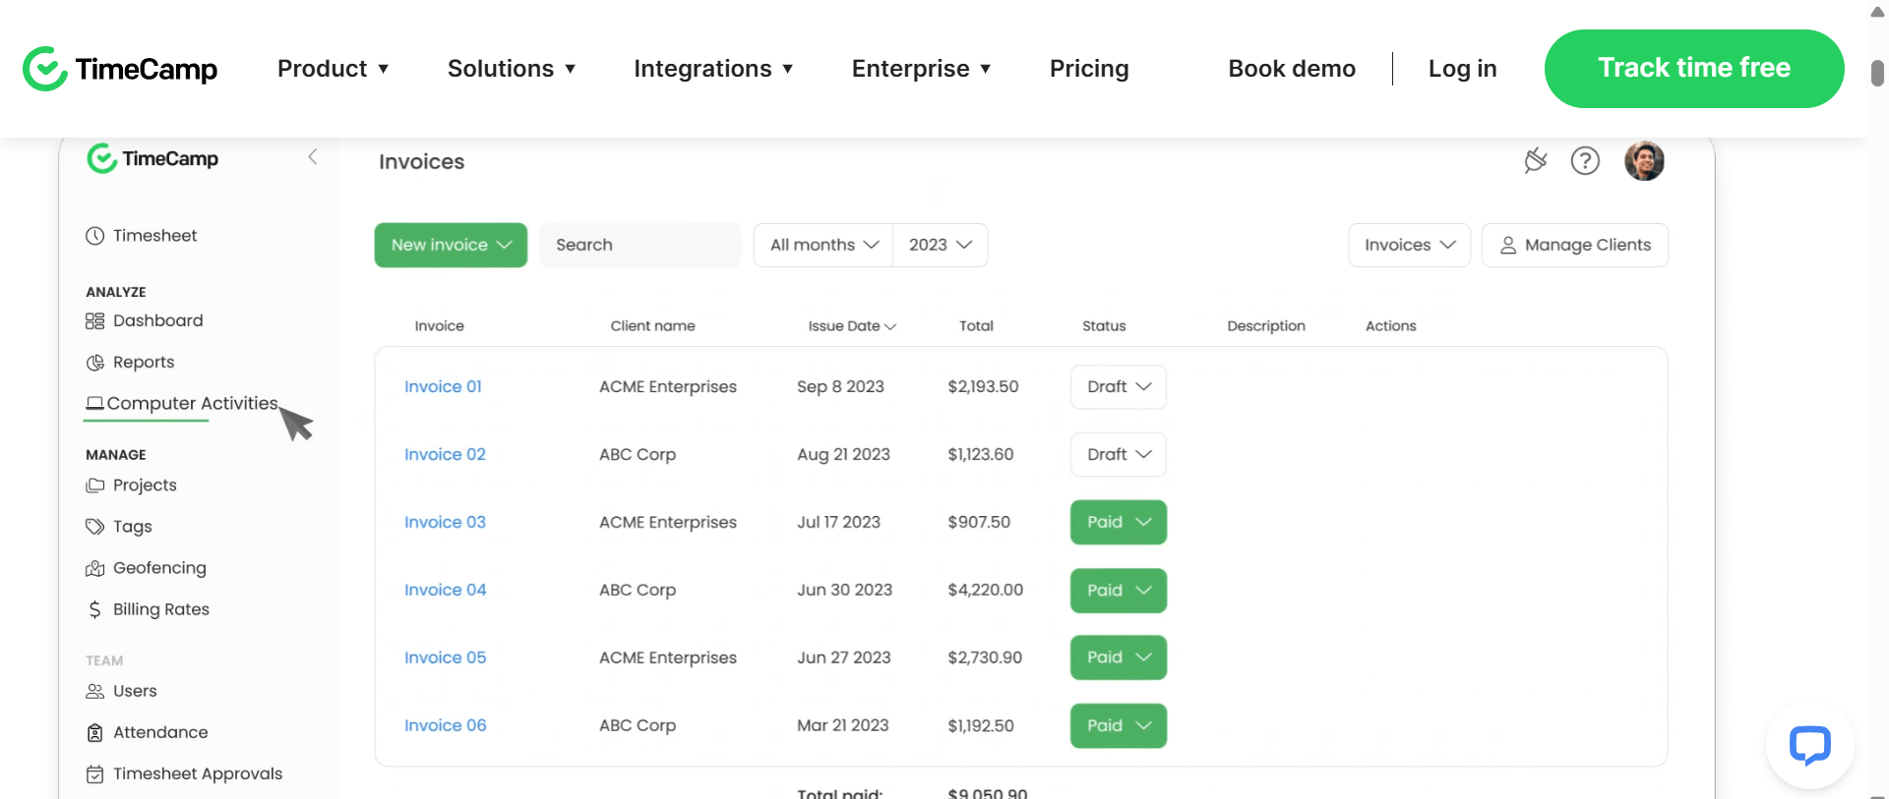Collapse the sidebar with the left chevron
This screenshot has width=1889, height=799.
313,157
